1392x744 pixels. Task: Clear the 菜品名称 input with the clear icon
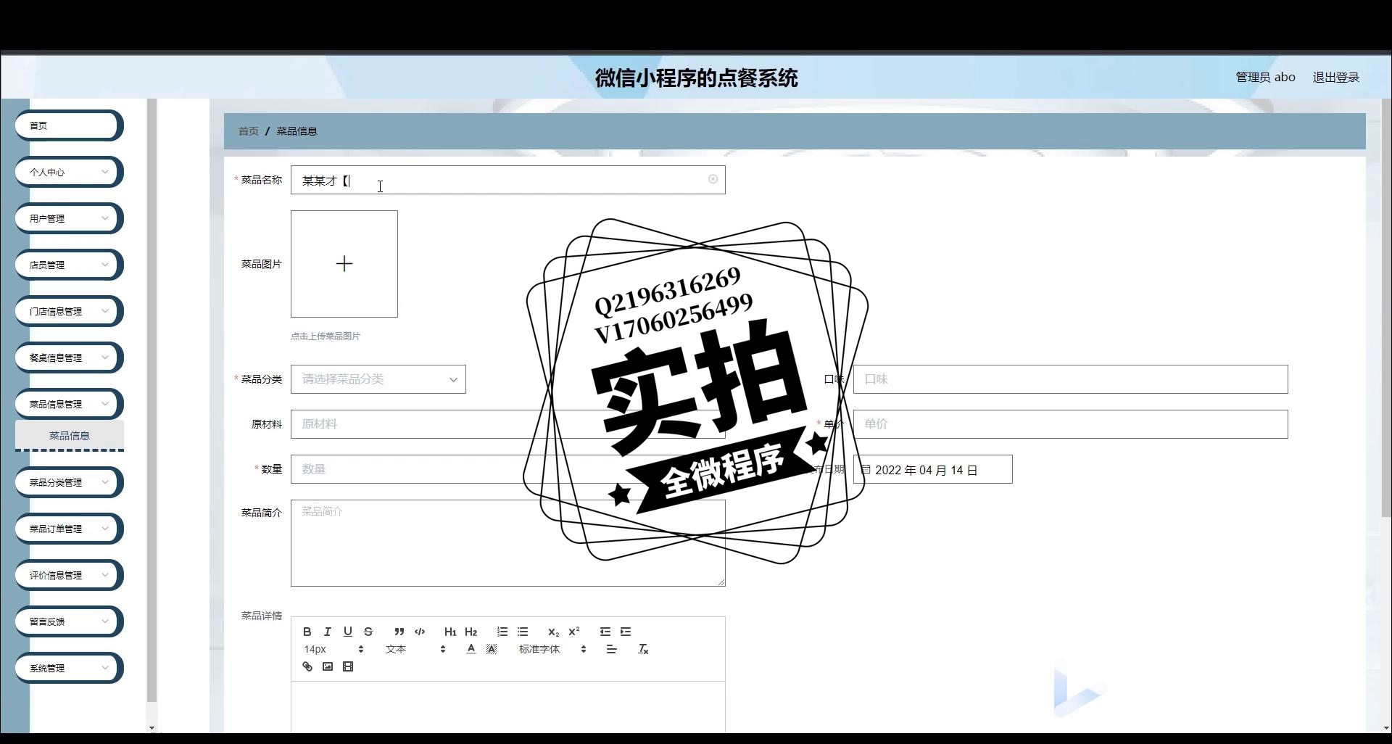[713, 179]
